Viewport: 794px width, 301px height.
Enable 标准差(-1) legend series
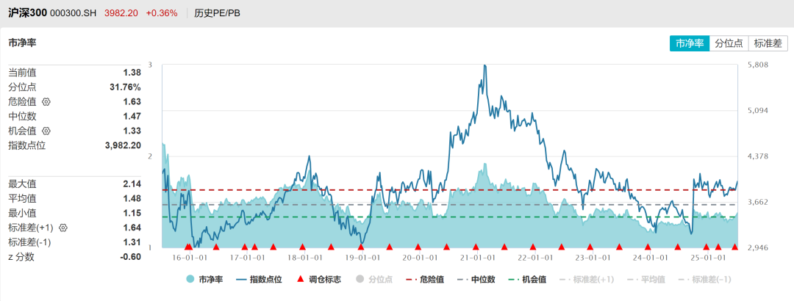[x=705, y=279]
